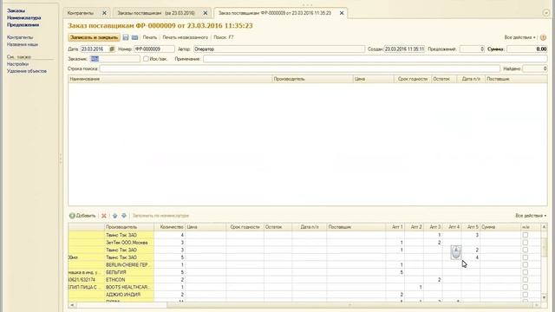The height and width of the screenshot is (312, 555).
Task: Move row up with the up arrow icon
Action: 114,216
